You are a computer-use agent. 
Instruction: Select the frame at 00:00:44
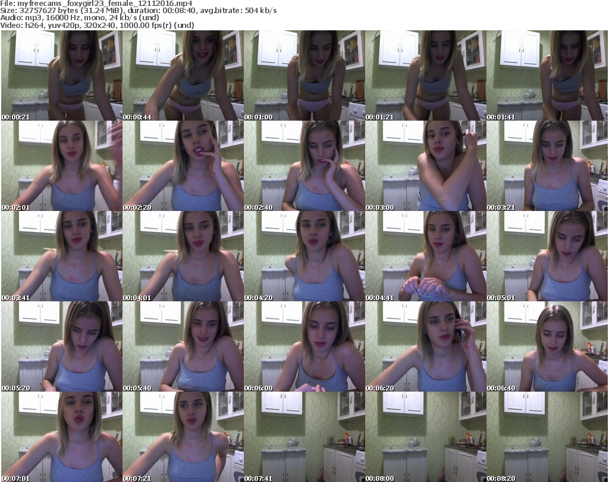click(183, 75)
